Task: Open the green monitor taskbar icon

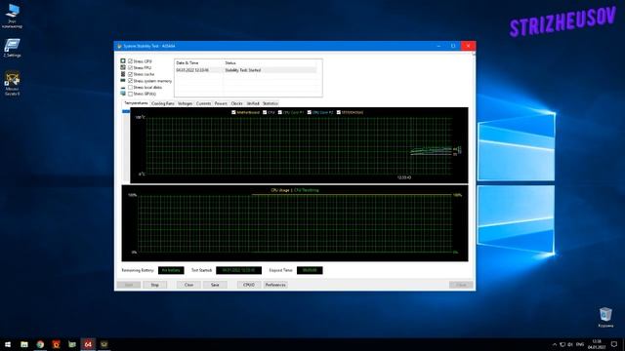Action: point(72,344)
